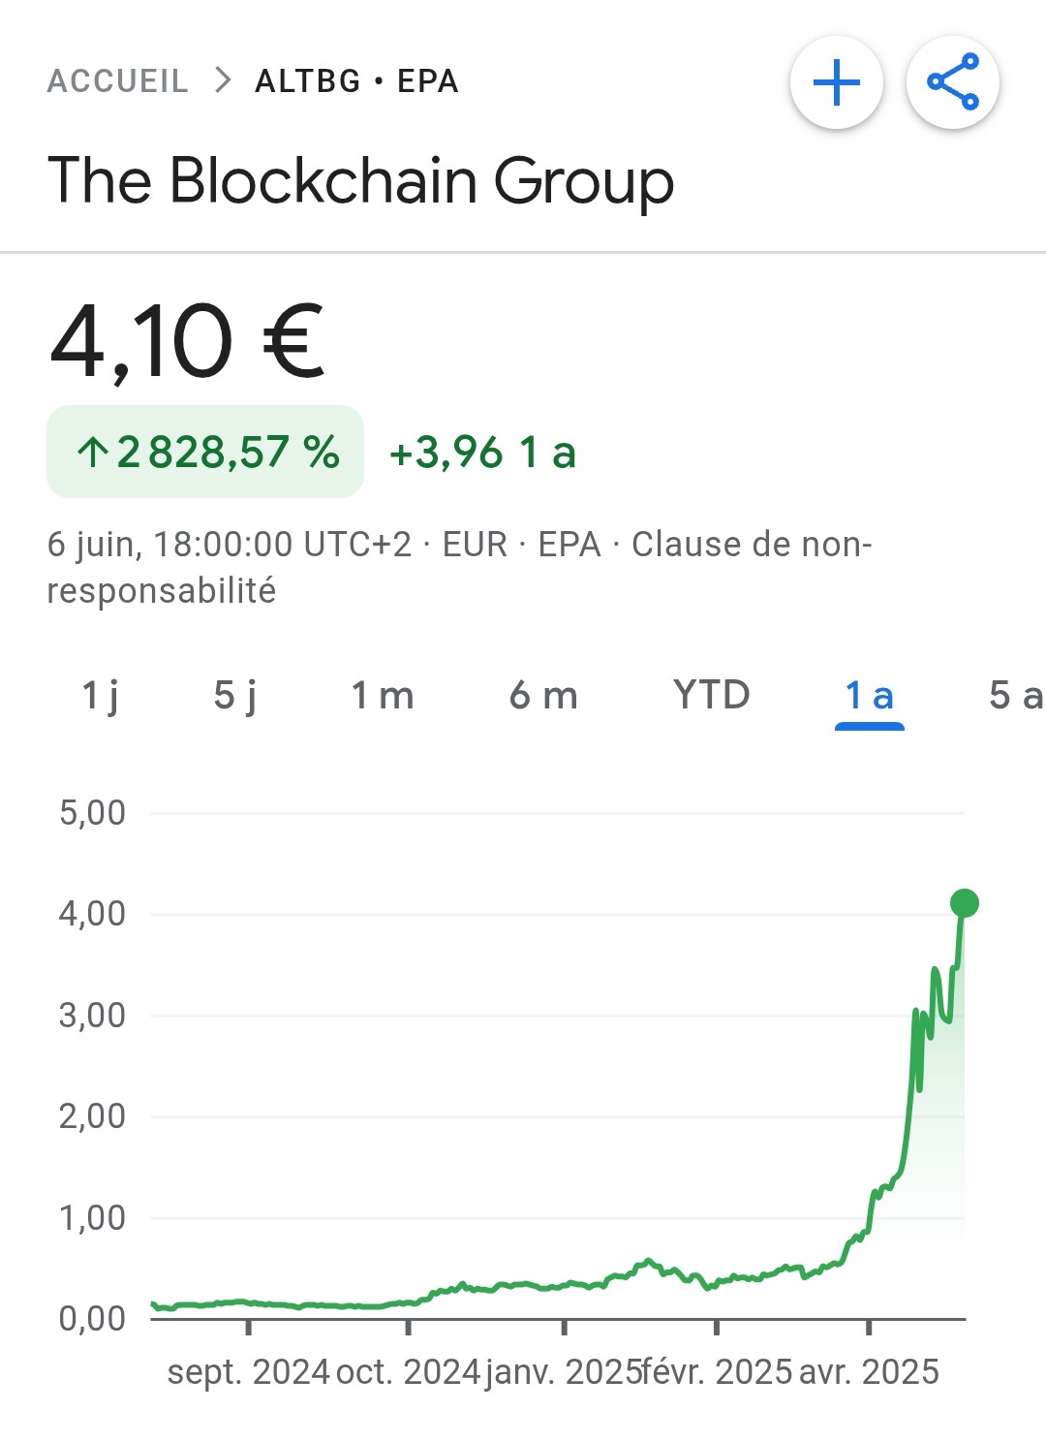The width and height of the screenshot is (1046, 1442).
Task: Click the breadcrumb chevron arrow
Action: [x=223, y=80]
